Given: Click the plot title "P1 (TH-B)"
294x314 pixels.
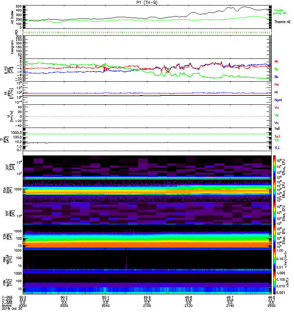Looking at the screenshot, I should tap(147, 2).
